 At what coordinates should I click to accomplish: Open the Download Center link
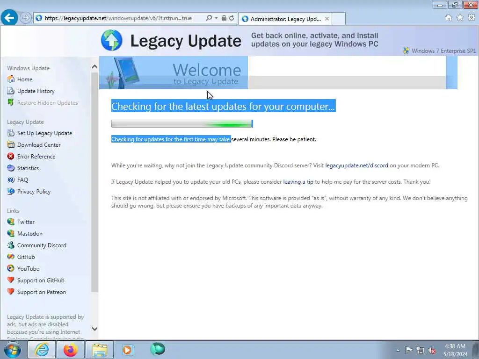[x=39, y=145]
